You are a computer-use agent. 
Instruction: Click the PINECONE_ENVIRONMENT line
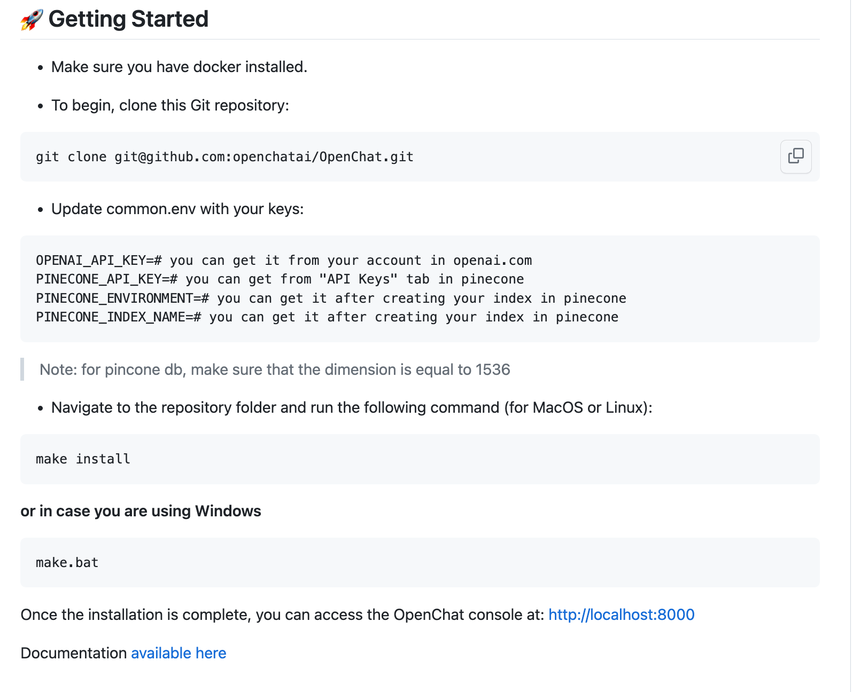[331, 298]
